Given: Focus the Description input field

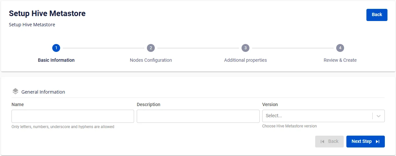Looking at the screenshot, I should (198, 116).
